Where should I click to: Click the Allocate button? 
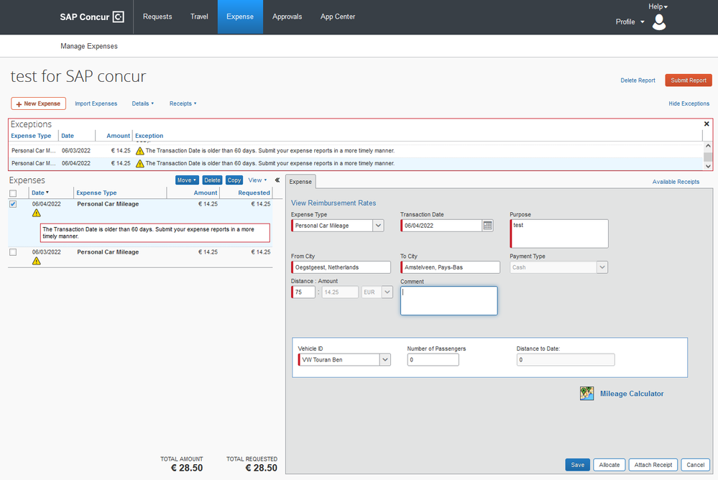click(609, 465)
